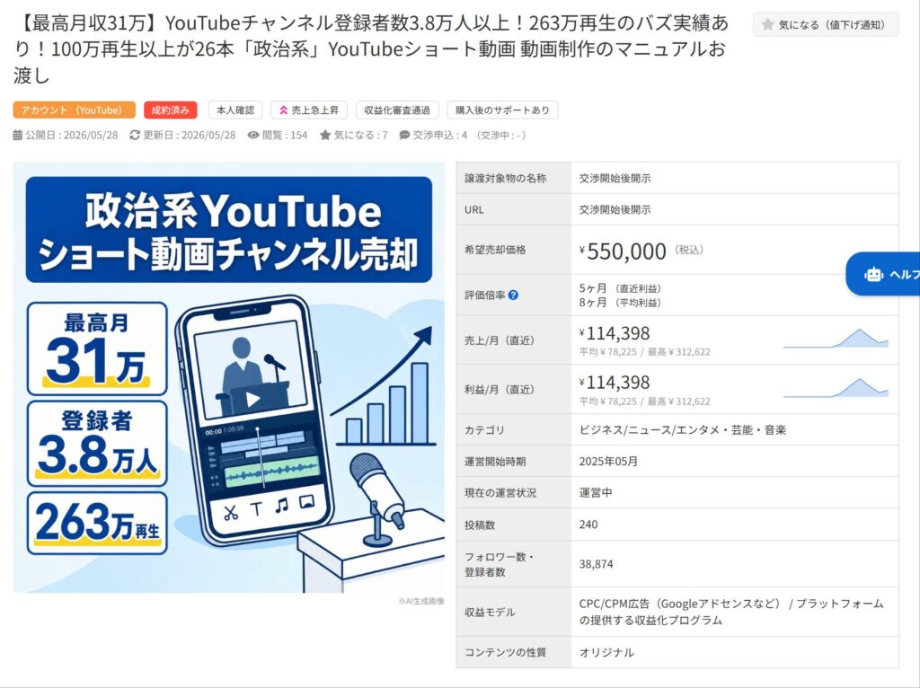Click ¥114,398 in the 売上/月 row

coord(615,333)
